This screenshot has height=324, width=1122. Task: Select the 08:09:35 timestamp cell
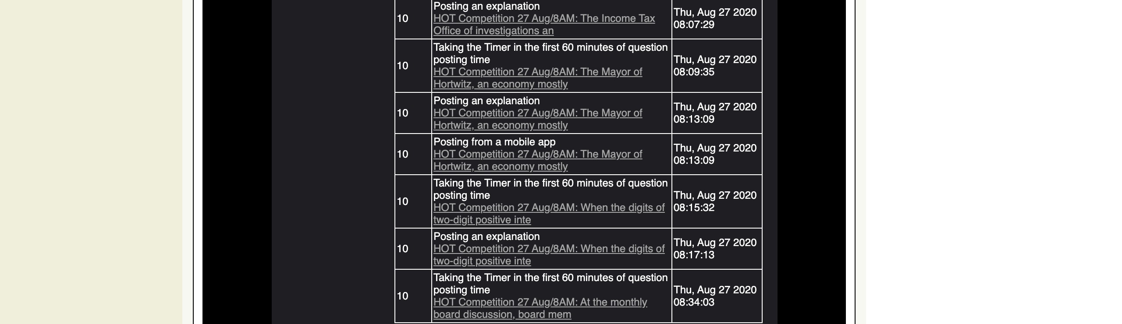click(x=715, y=66)
